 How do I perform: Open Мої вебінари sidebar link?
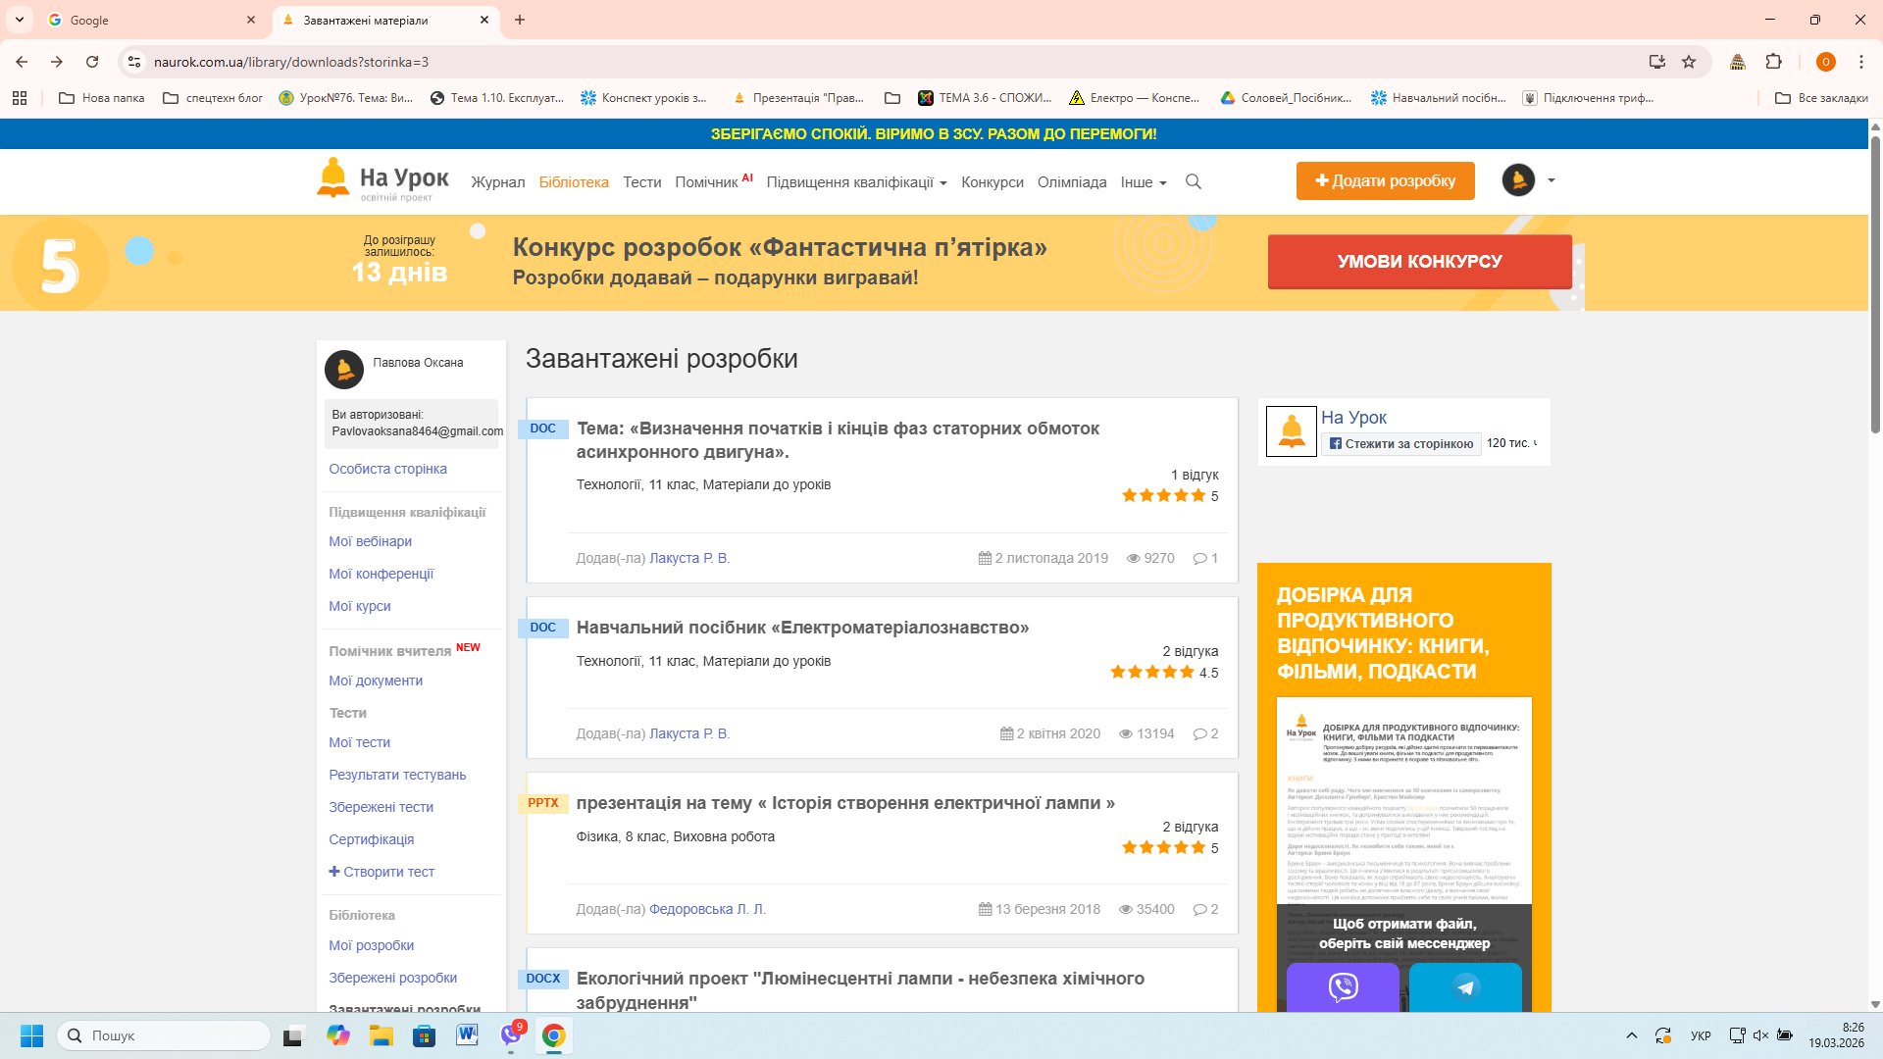[x=370, y=541]
